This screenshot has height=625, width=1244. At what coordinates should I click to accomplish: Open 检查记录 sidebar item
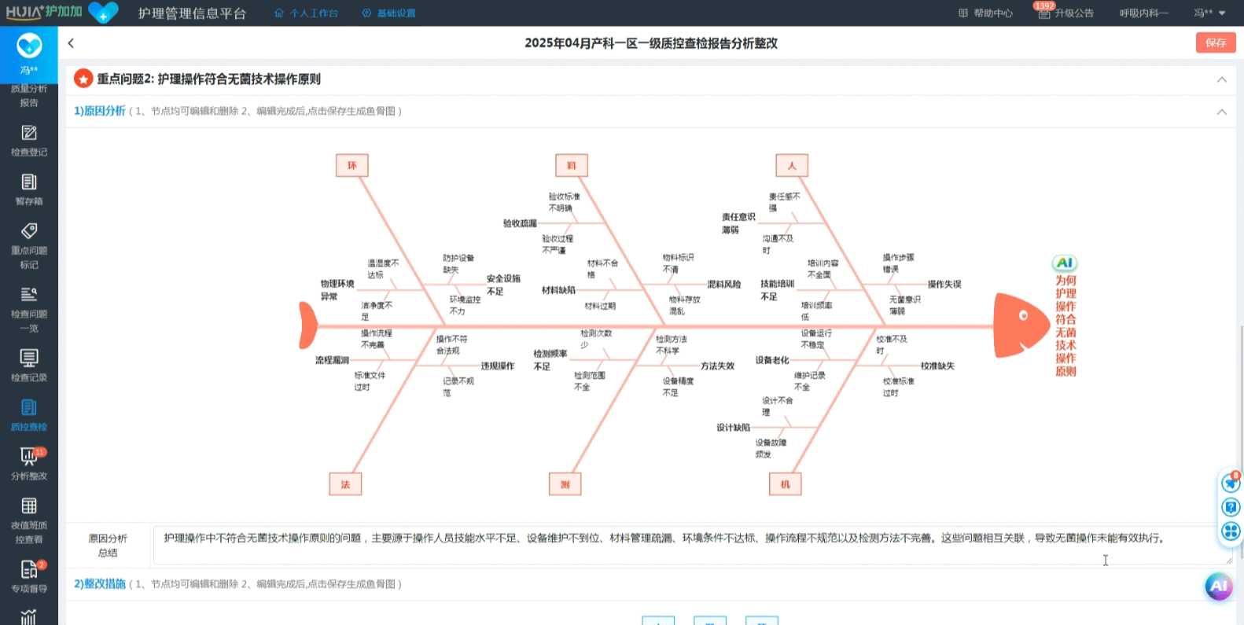29,366
